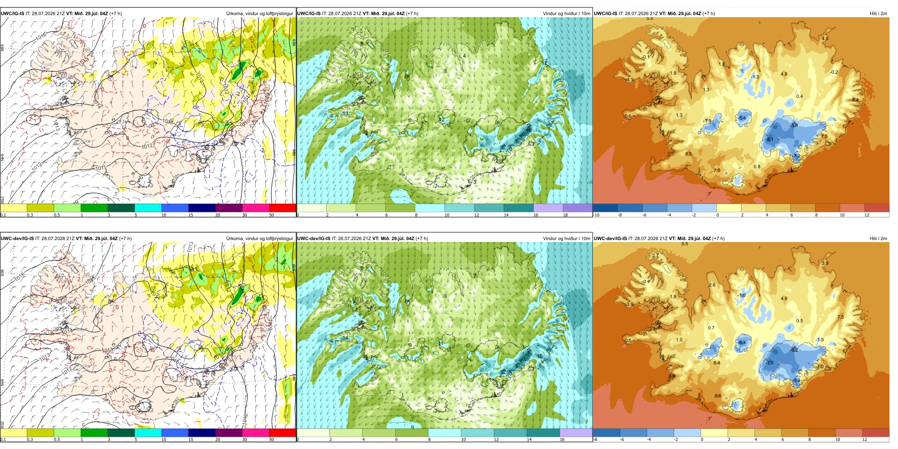Click the UWC/IG-IS 'Hiti í 2m' title
This screenshot has height=449, width=898.
tap(879, 13)
